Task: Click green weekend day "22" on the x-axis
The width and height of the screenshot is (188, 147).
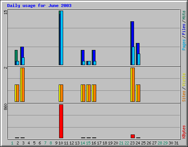Action: [x=127, y=143]
